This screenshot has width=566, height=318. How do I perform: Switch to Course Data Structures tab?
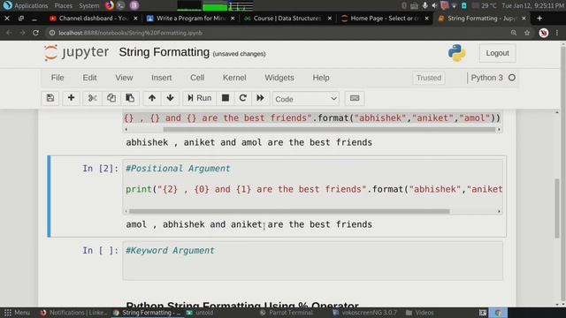tap(287, 18)
